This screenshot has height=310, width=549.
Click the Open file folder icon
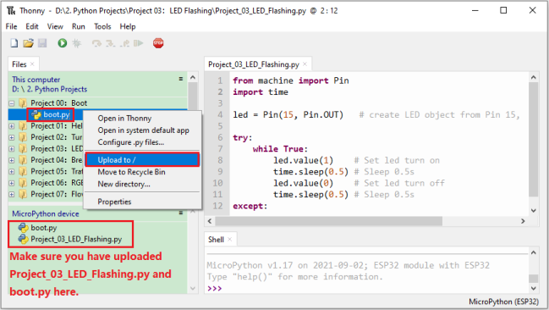pyautogui.click(x=28, y=43)
